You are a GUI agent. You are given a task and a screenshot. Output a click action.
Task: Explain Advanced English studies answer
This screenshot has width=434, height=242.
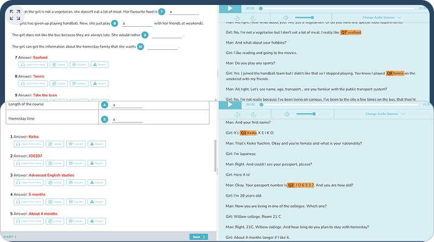76,183
